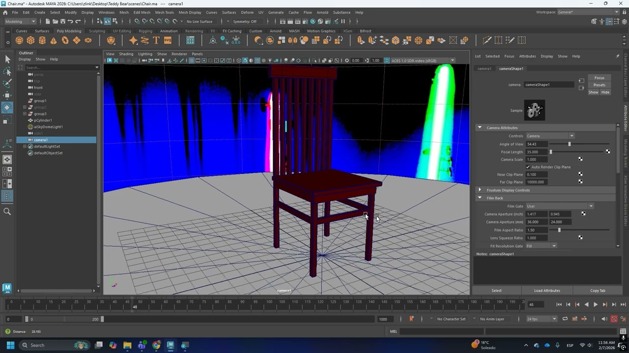Click the Presets button
Viewport: 629px width, 353px height.
click(x=599, y=85)
